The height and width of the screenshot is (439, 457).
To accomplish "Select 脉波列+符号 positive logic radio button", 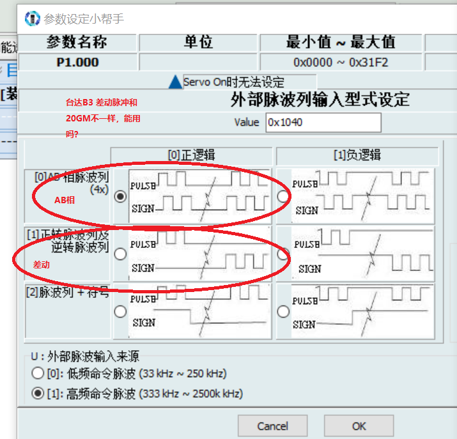I will pyautogui.click(x=120, y=312).
